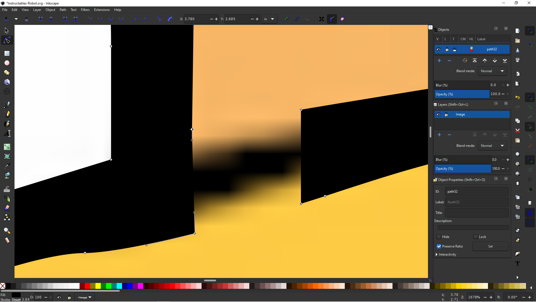Pick the yellow palette swatch
Viewport: 536px width, 302px height.
98,286
